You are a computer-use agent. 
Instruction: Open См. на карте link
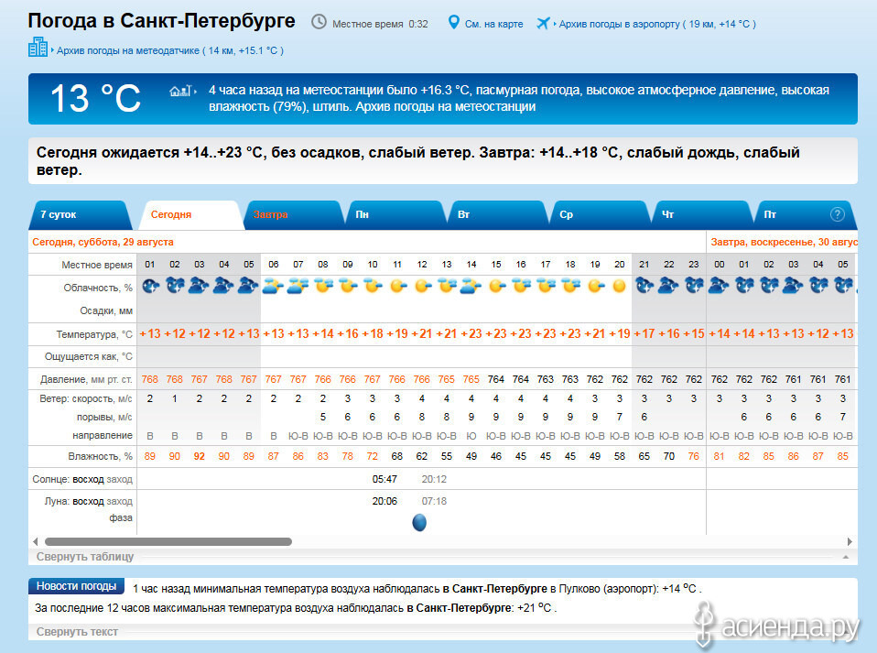(493, 24)
